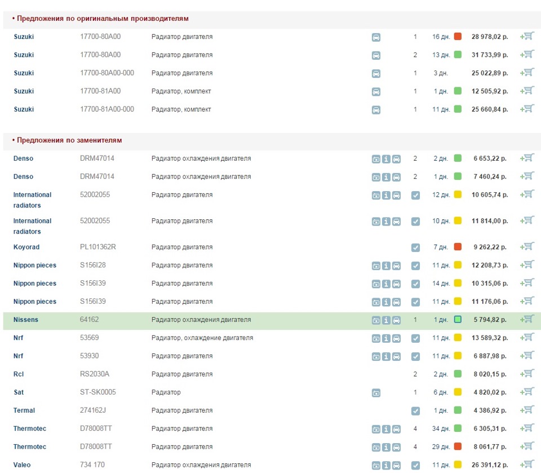Select part number 17700-81A00-000
The image size is (541, 473).
coord(107,109)
